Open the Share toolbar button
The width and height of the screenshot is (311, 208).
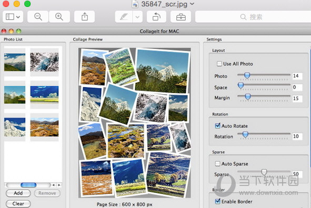(x=85, y=17)
